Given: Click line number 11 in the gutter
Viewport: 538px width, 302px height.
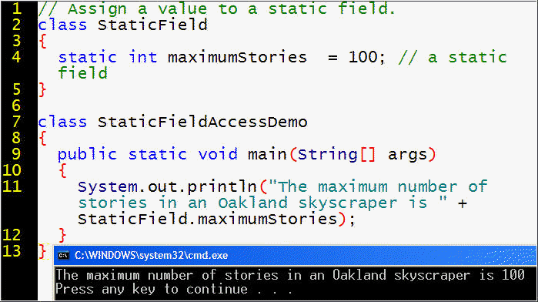Looking at the screenshot, I should 12,186.
